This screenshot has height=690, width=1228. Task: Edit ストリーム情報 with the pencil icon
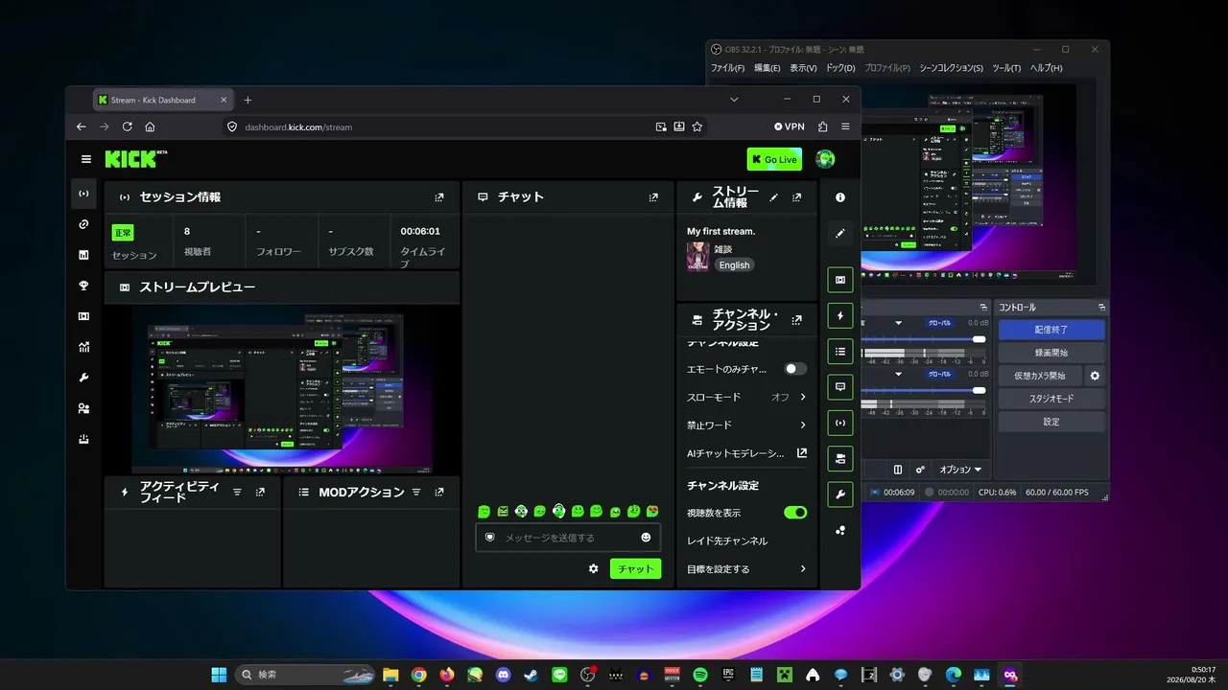point(774,197)
